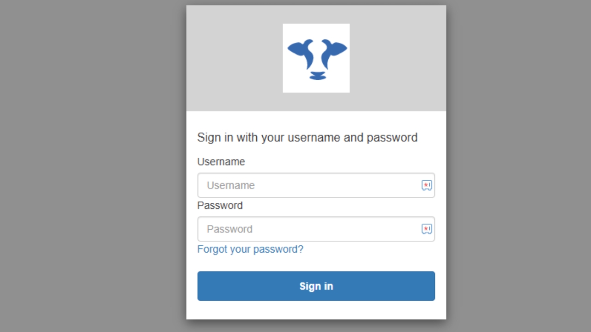
Task: Click the dark strip beneath the login card
Action: point(316,326)
